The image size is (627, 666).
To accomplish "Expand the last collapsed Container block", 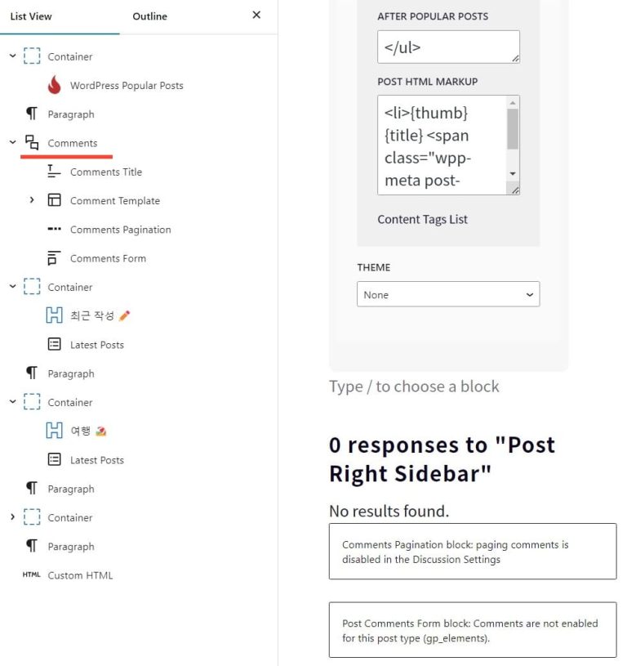I will point(12,517).
